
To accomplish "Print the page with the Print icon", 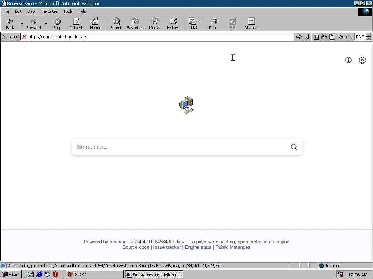I will pos(213,24).
